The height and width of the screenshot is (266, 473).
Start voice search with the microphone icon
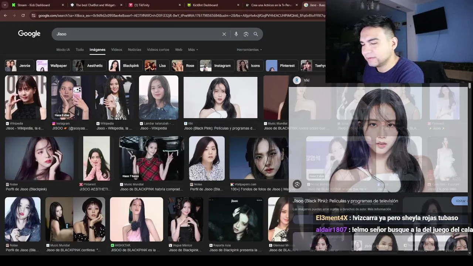pos(236,34)
